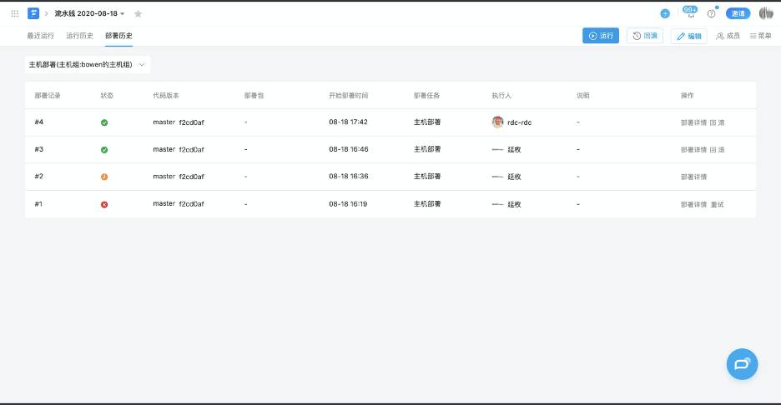Screen dimensions: 781x405
Task: Click 重试 retry link in row #1
Action: [x=718, y=204]
